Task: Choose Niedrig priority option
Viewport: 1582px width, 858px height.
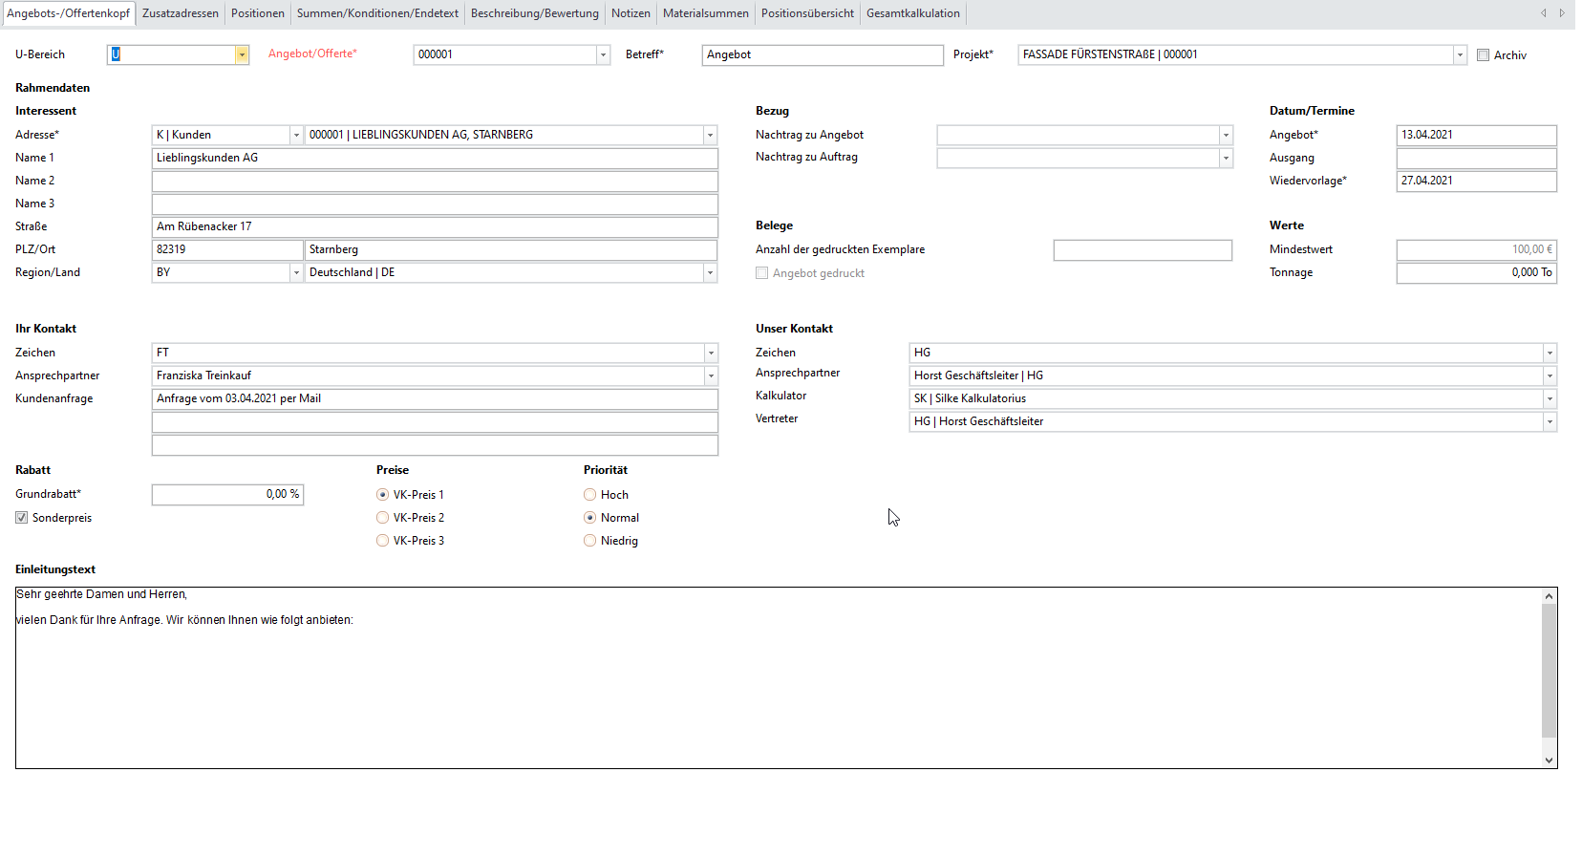Action: click(590, 541)
